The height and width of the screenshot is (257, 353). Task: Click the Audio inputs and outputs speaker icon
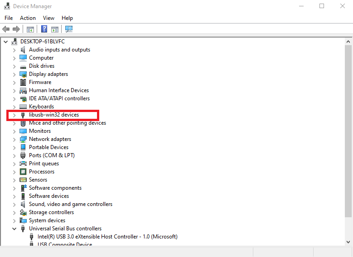tap(23, 50)
